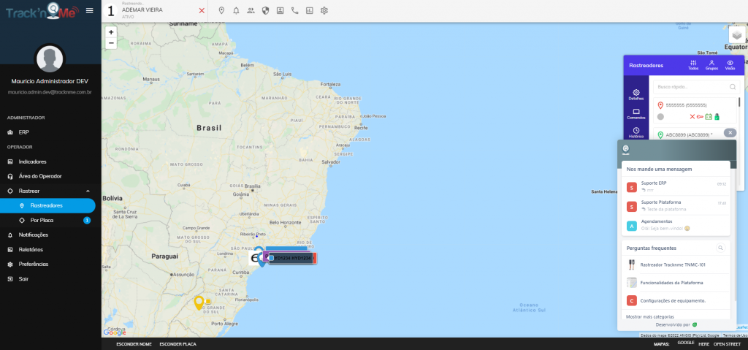This screenshot has width=748, height=350.
Task: Click the green padlock icon on tracker 5555555
Action: pos(717,116)
